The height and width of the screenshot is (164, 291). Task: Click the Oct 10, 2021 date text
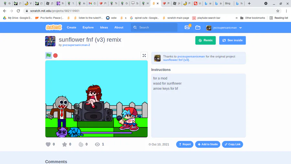[x=160, y=145]
